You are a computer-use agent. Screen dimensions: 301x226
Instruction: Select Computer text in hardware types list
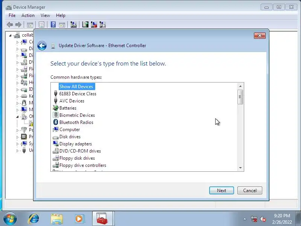click(70, 129)
